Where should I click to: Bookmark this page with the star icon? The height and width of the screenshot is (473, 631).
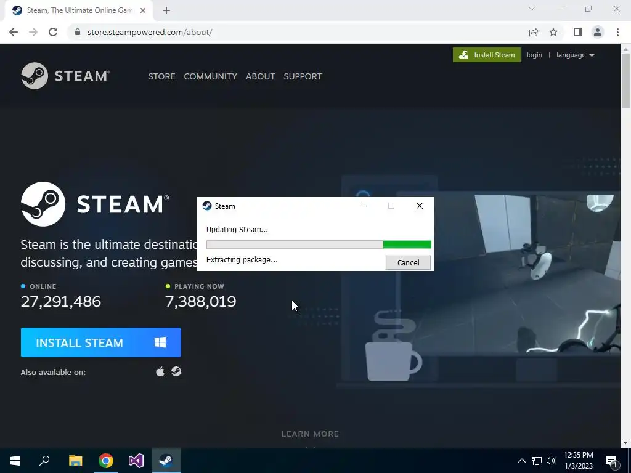coord(553,32)
